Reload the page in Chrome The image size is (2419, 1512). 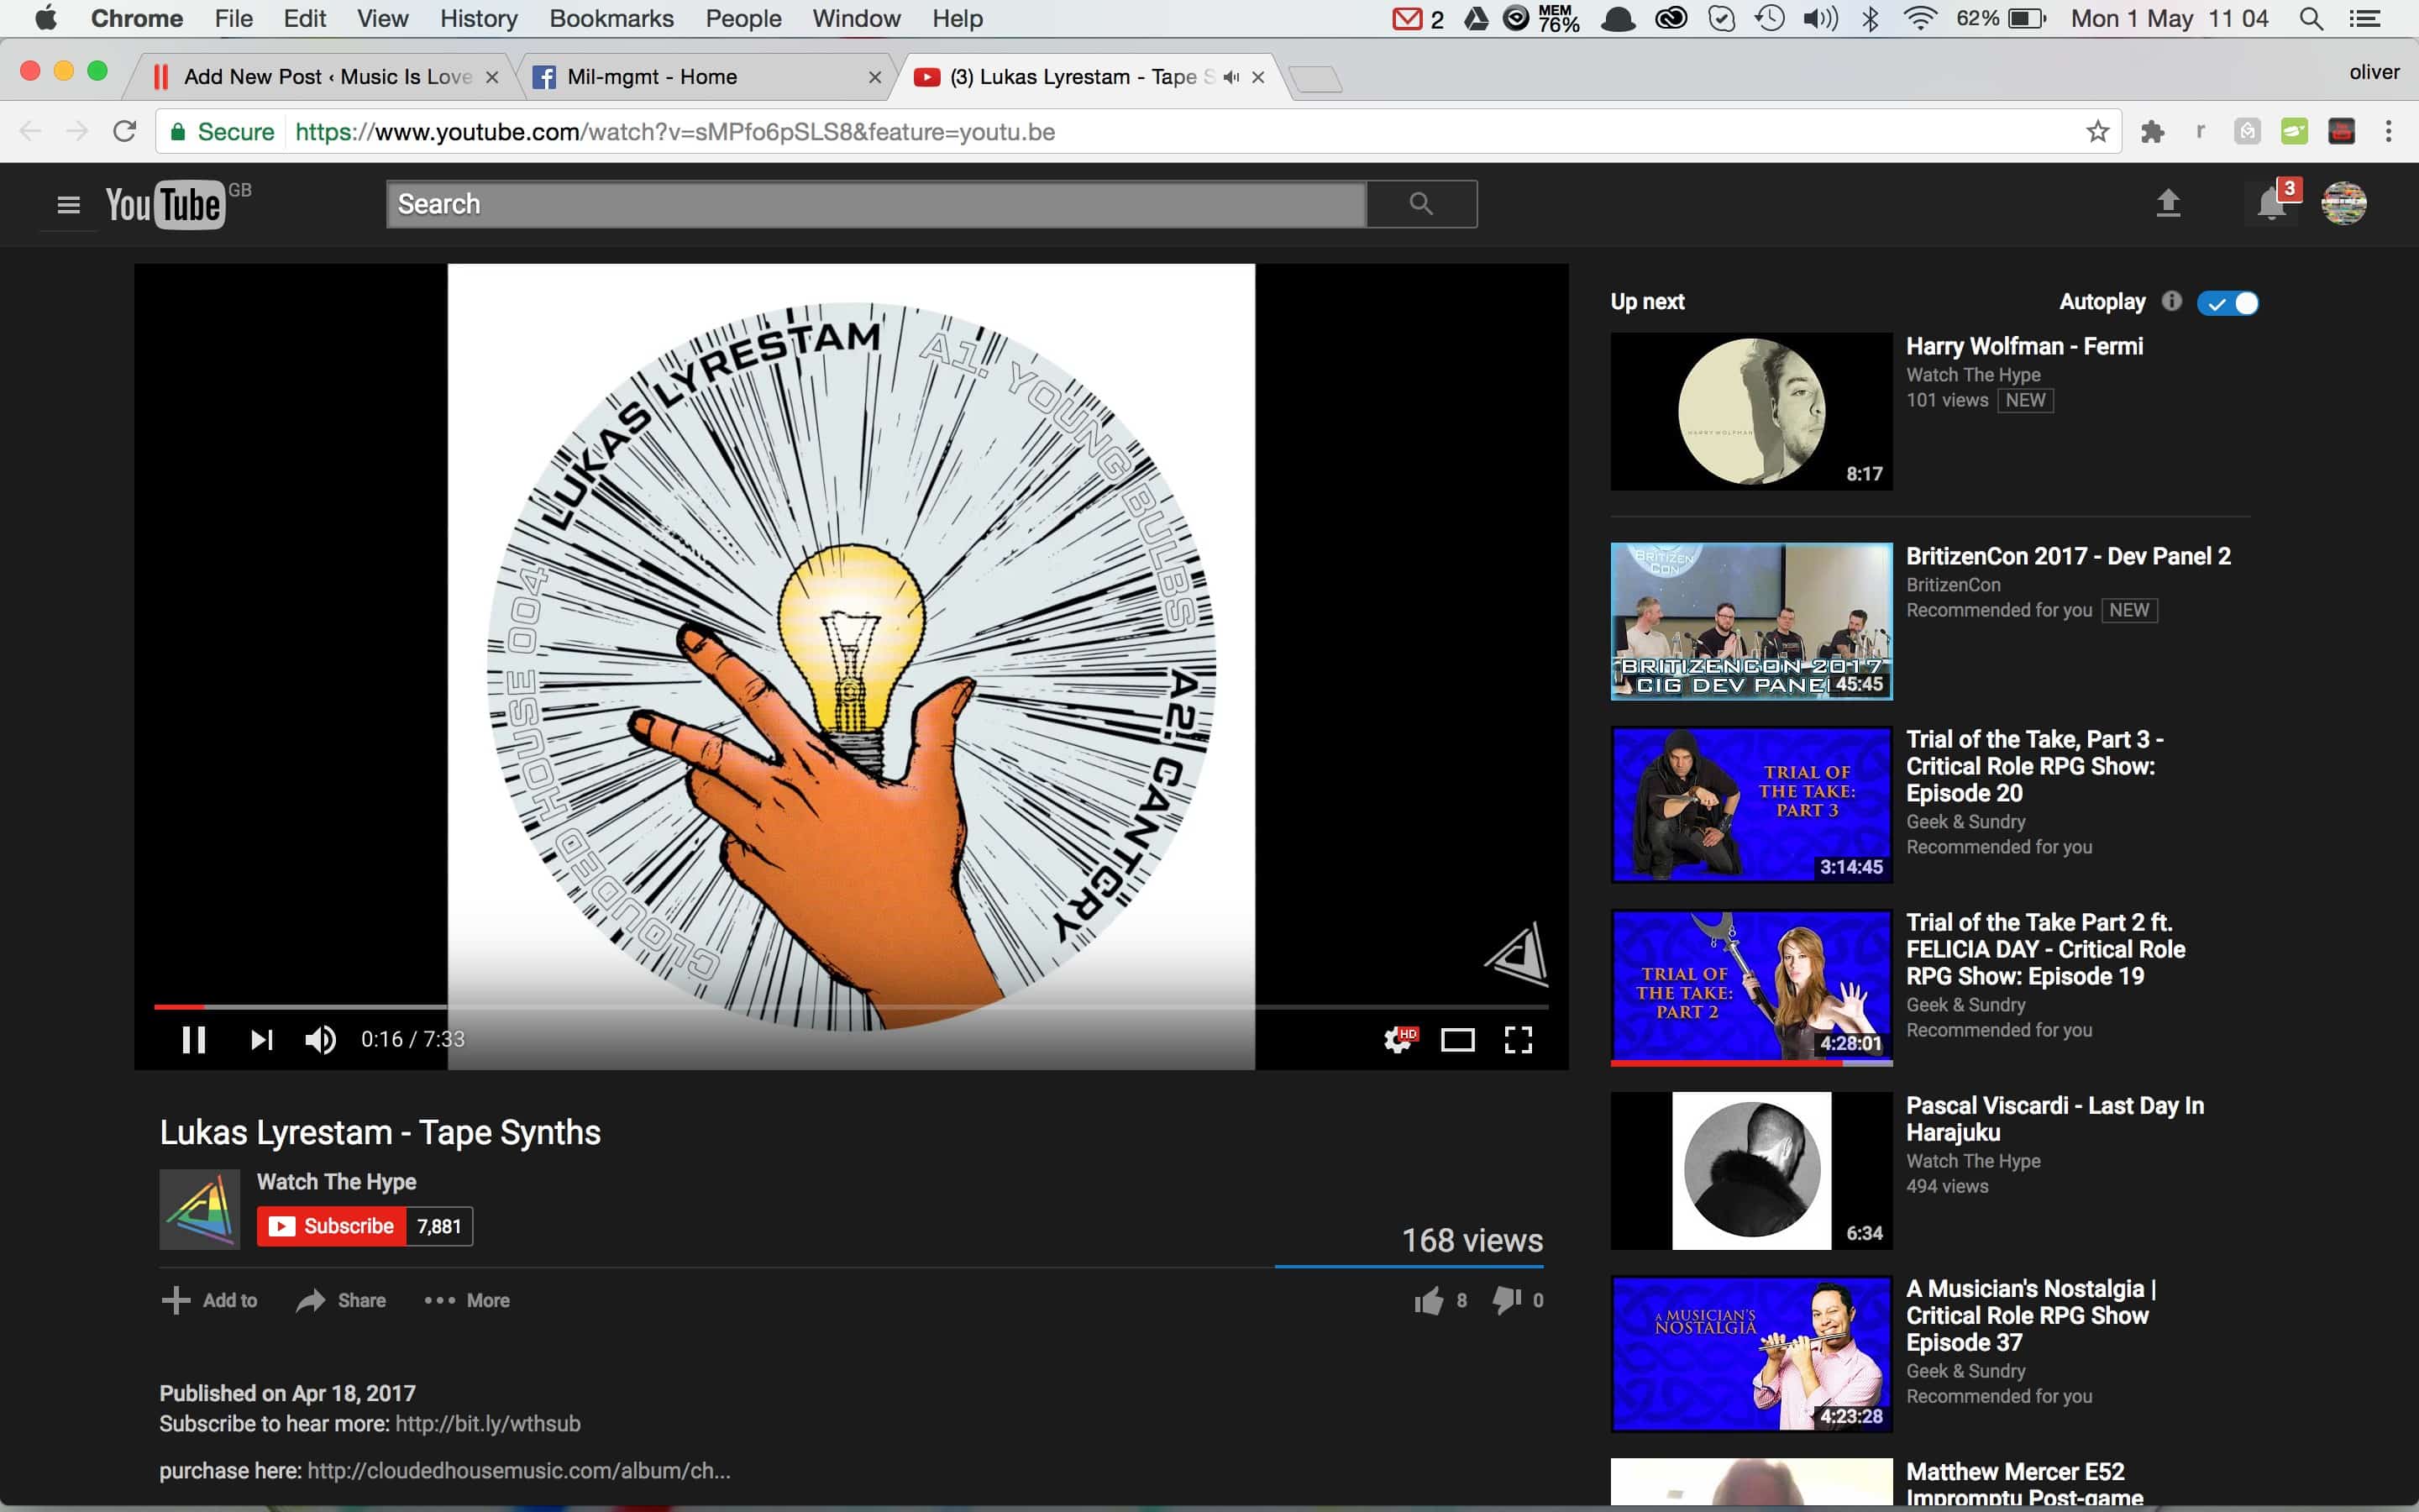tap(124, 131)
